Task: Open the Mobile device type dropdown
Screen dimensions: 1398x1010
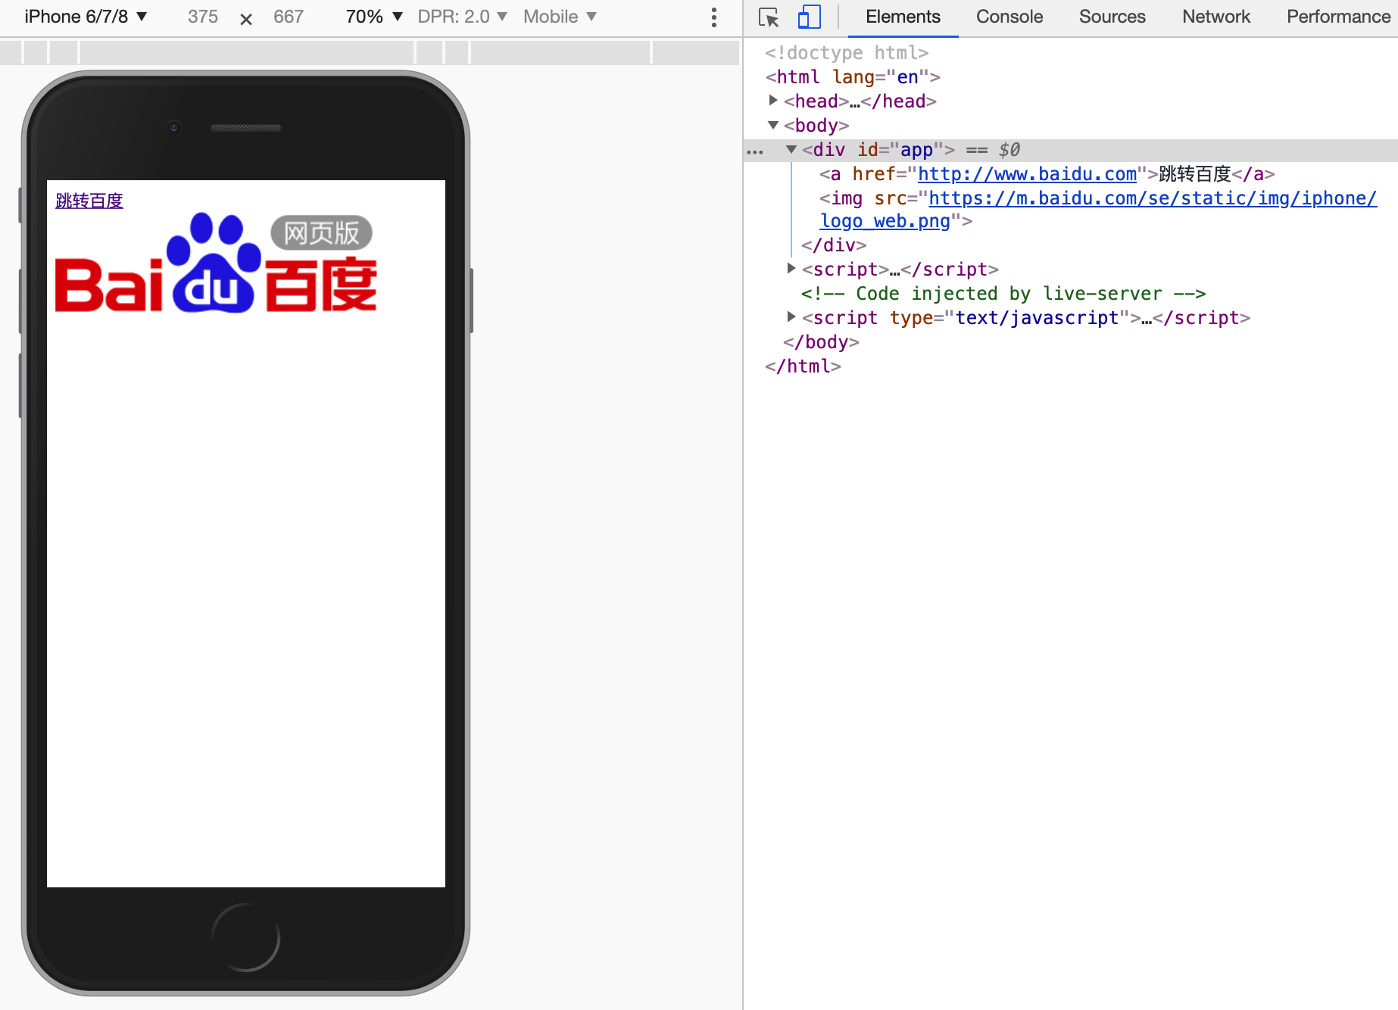Action: click(560, 17)
